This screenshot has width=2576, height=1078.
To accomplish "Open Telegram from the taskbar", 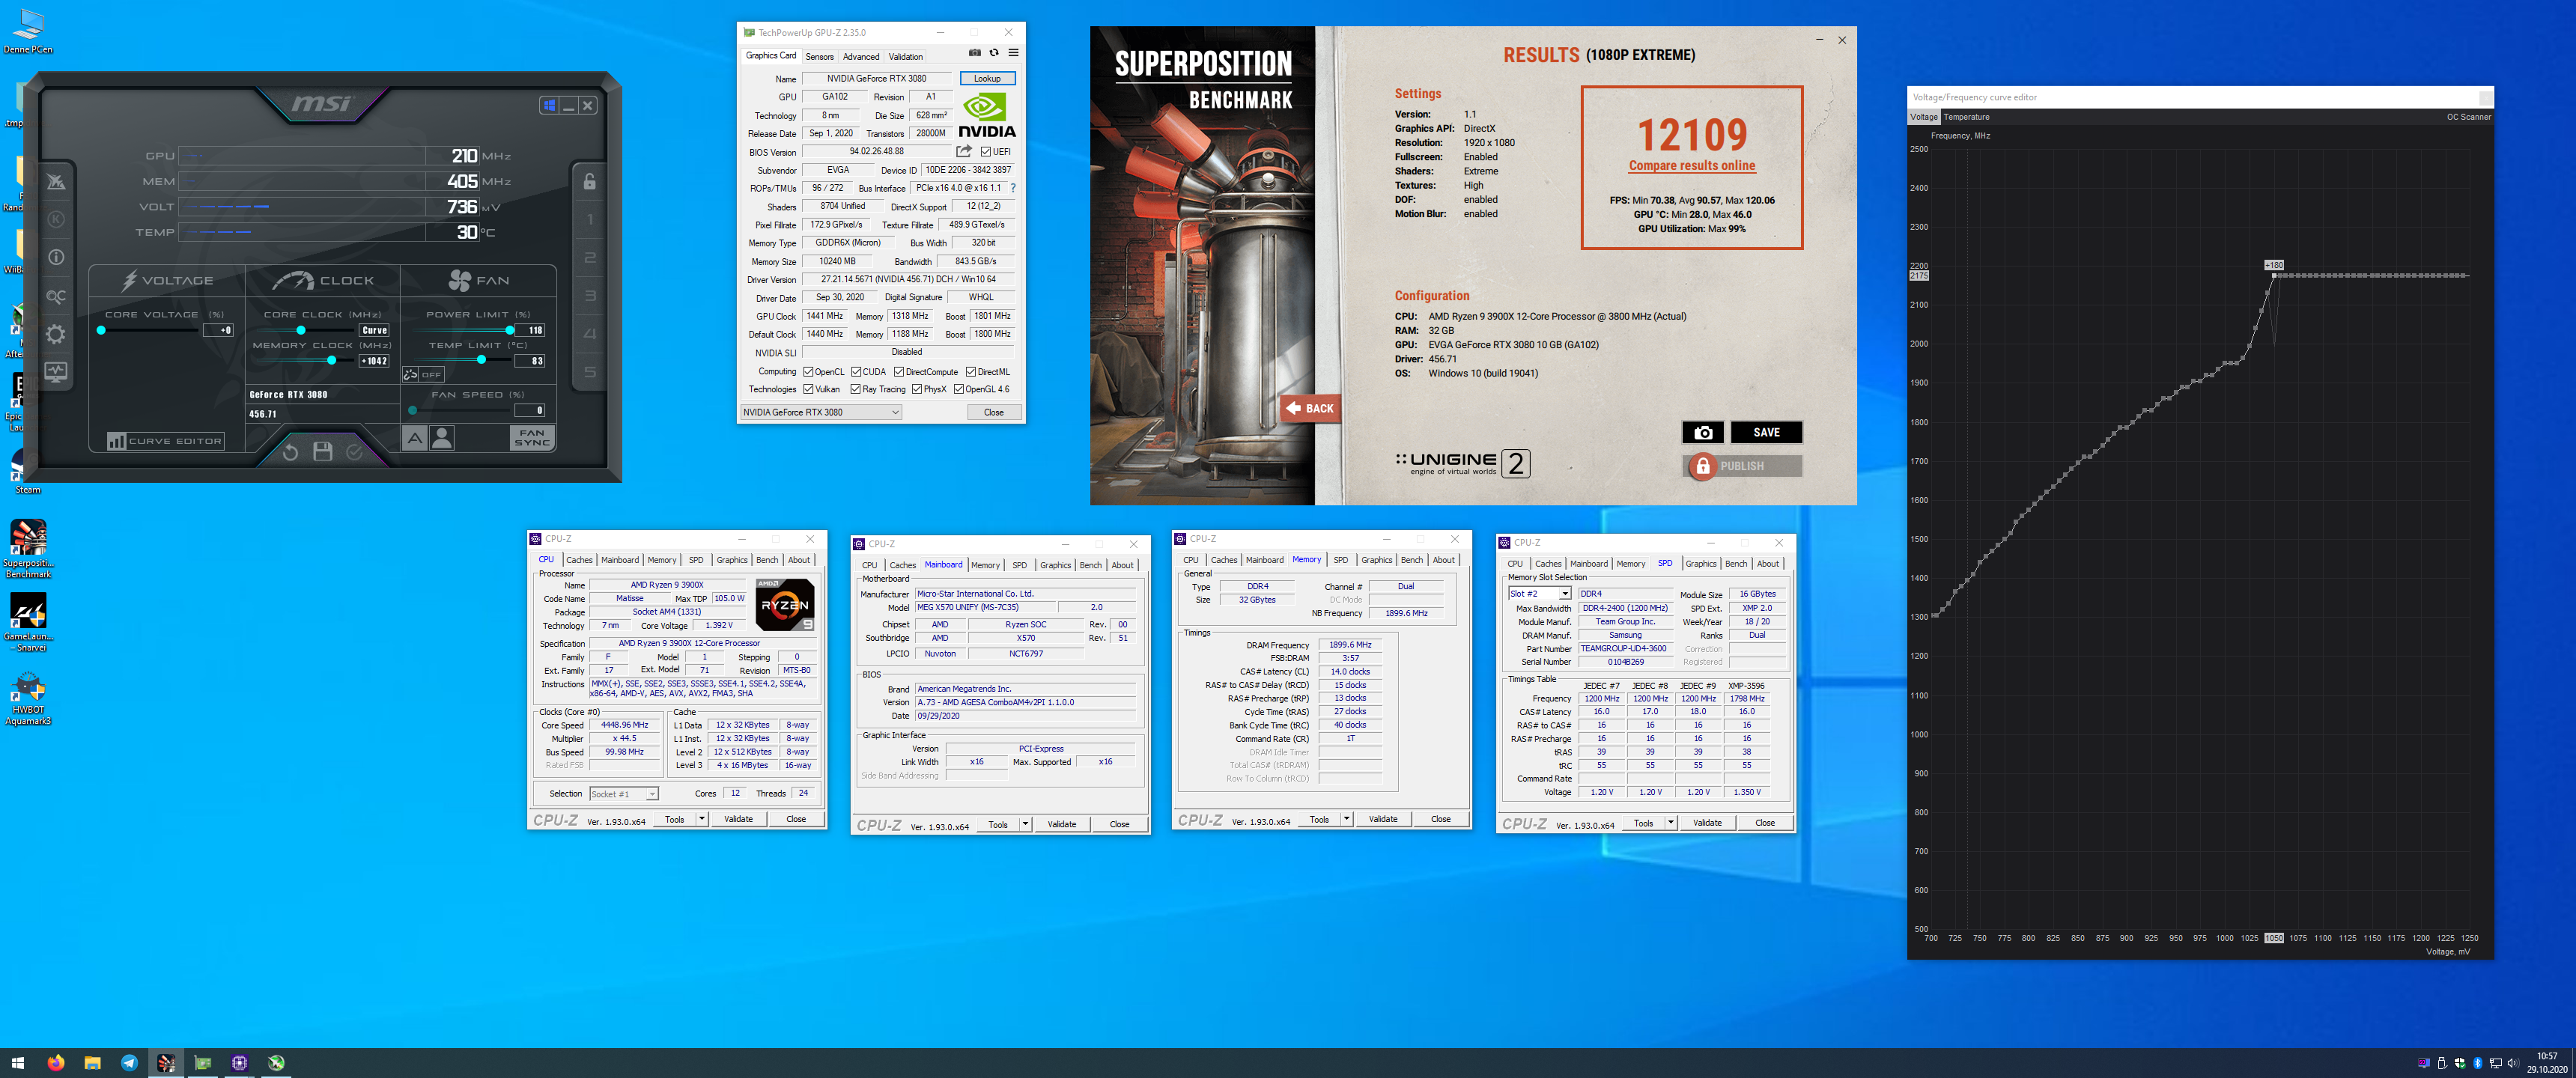I will tap(129, 1063).
